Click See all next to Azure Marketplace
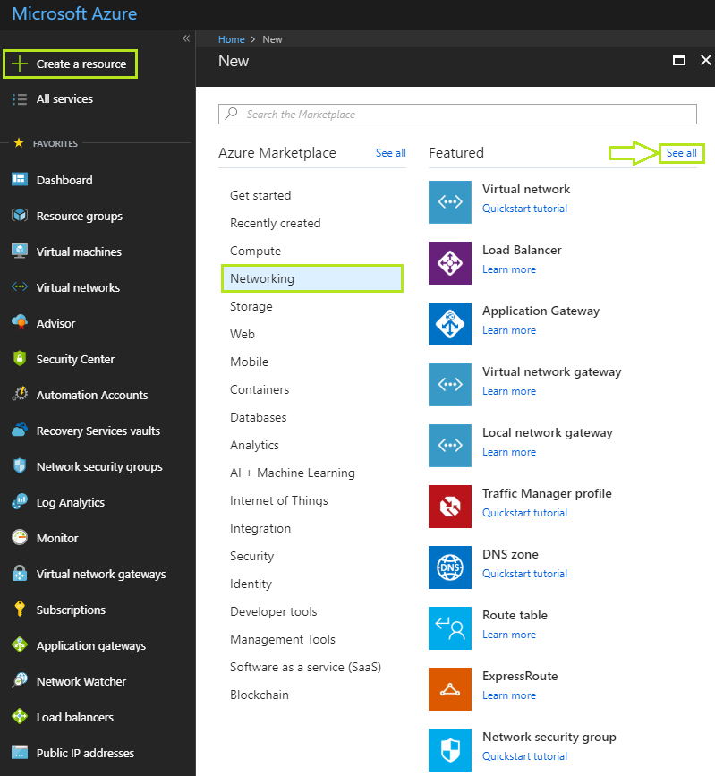Image resolution: width=715 pixels, height=776 pixels. 390,153
